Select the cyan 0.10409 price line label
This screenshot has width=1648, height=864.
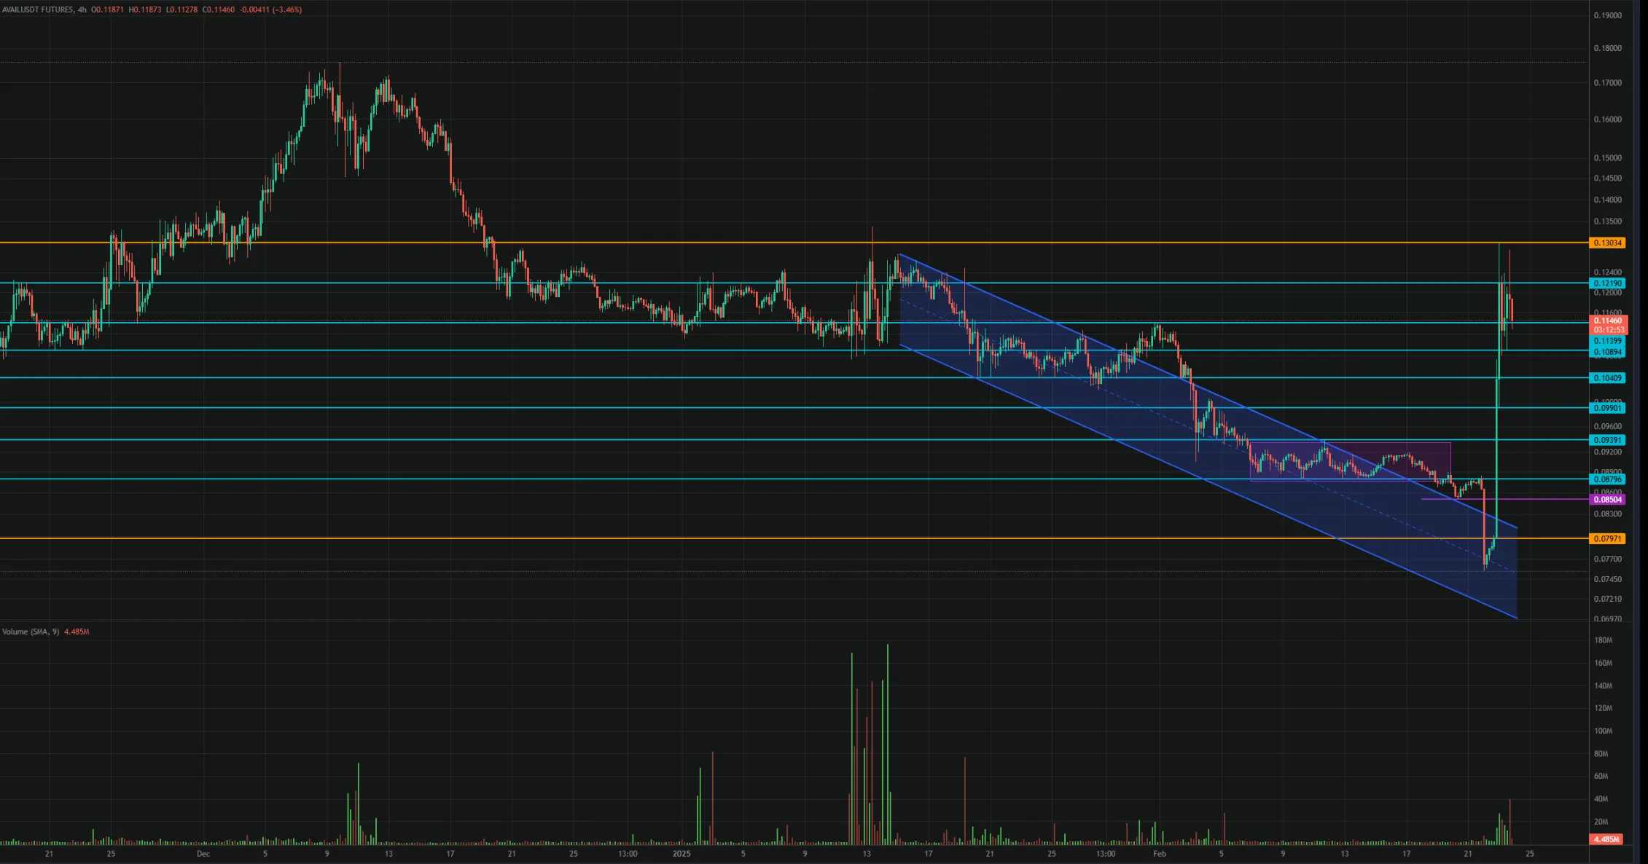click(x=1607, y=378)
